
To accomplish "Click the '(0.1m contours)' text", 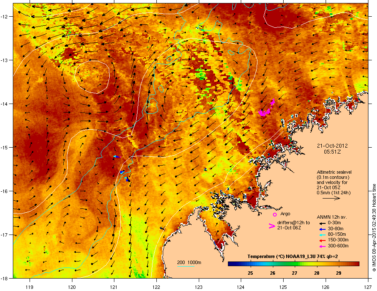I will [x=333, y=178].
